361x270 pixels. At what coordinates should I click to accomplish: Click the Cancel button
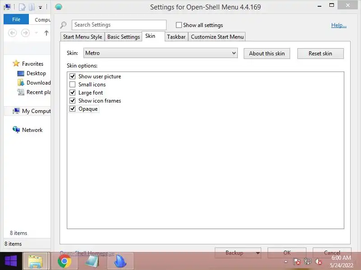pyautogui.click(x=332, y=252)
